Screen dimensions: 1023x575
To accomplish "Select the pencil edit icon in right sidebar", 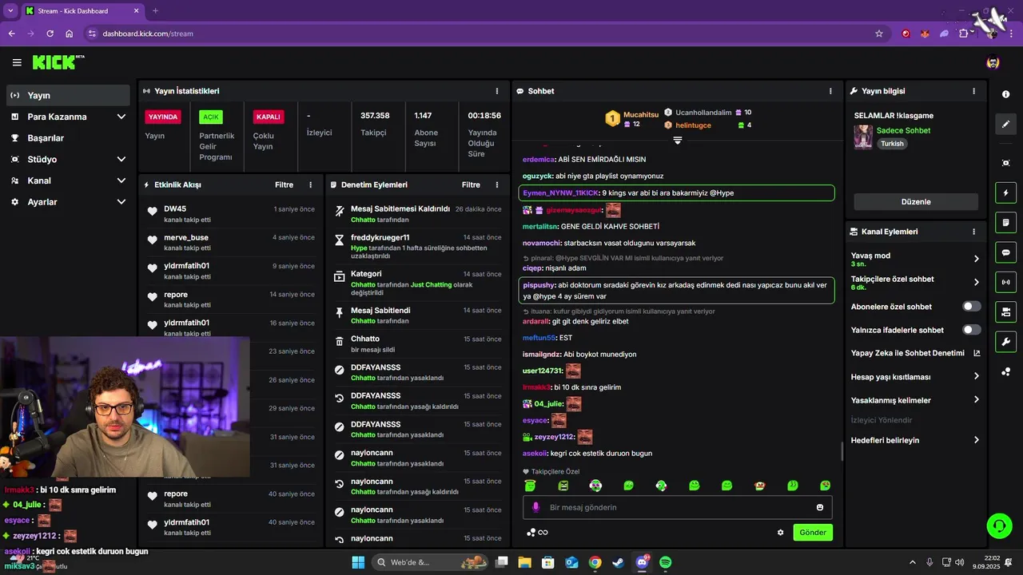I will (1005, 124).
